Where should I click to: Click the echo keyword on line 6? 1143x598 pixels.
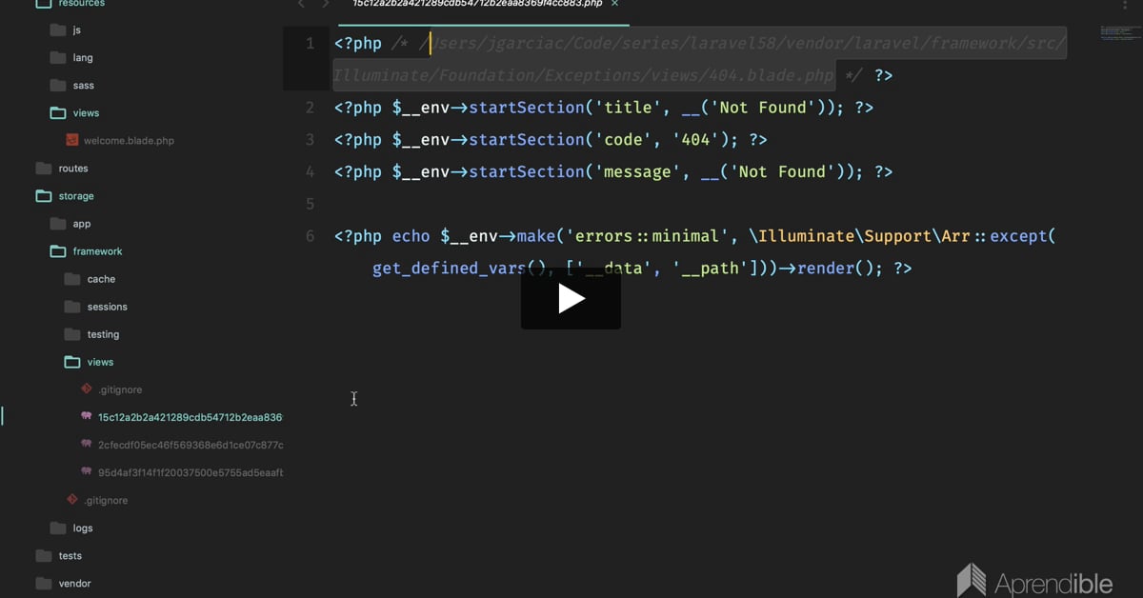coord(411,236)
